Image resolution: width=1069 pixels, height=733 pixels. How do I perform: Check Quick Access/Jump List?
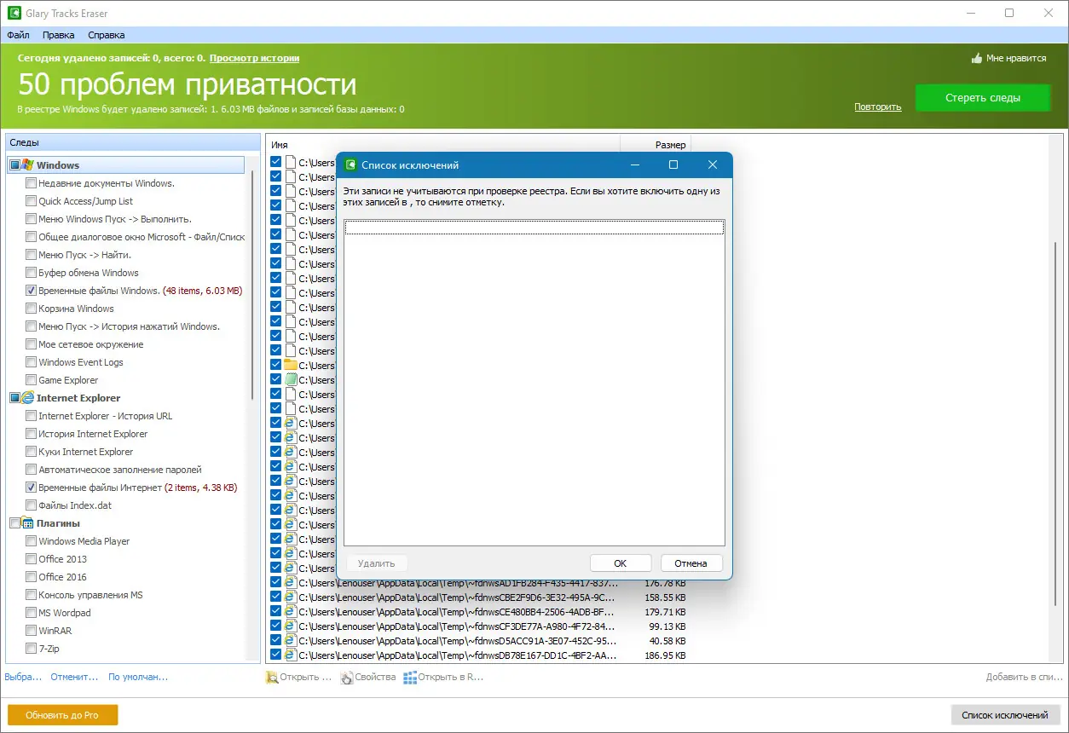(x=32, y=201)
